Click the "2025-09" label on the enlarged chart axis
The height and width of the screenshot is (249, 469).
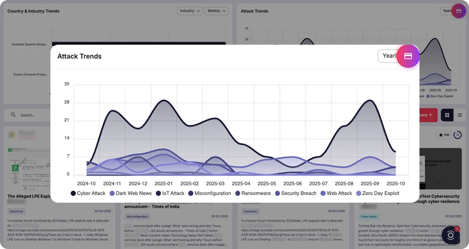[370, 184]
